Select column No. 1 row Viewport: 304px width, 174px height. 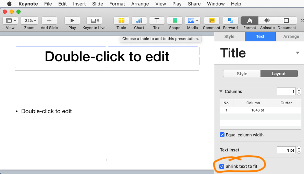[x=260, y=110]
